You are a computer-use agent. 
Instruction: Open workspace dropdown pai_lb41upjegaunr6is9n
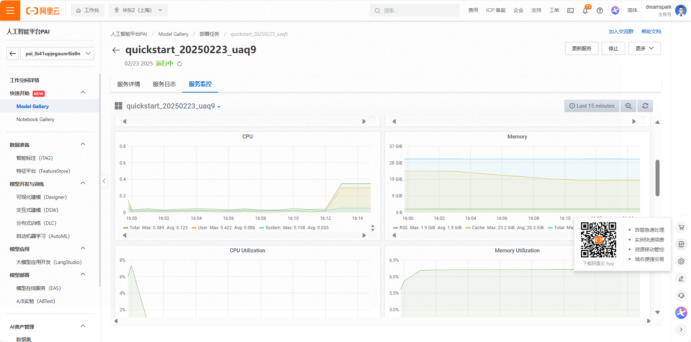pos(57,54)
